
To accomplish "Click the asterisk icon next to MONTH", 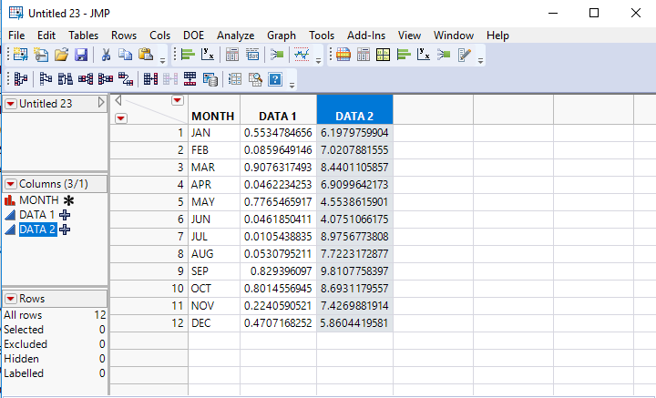I will pos(68,200).
